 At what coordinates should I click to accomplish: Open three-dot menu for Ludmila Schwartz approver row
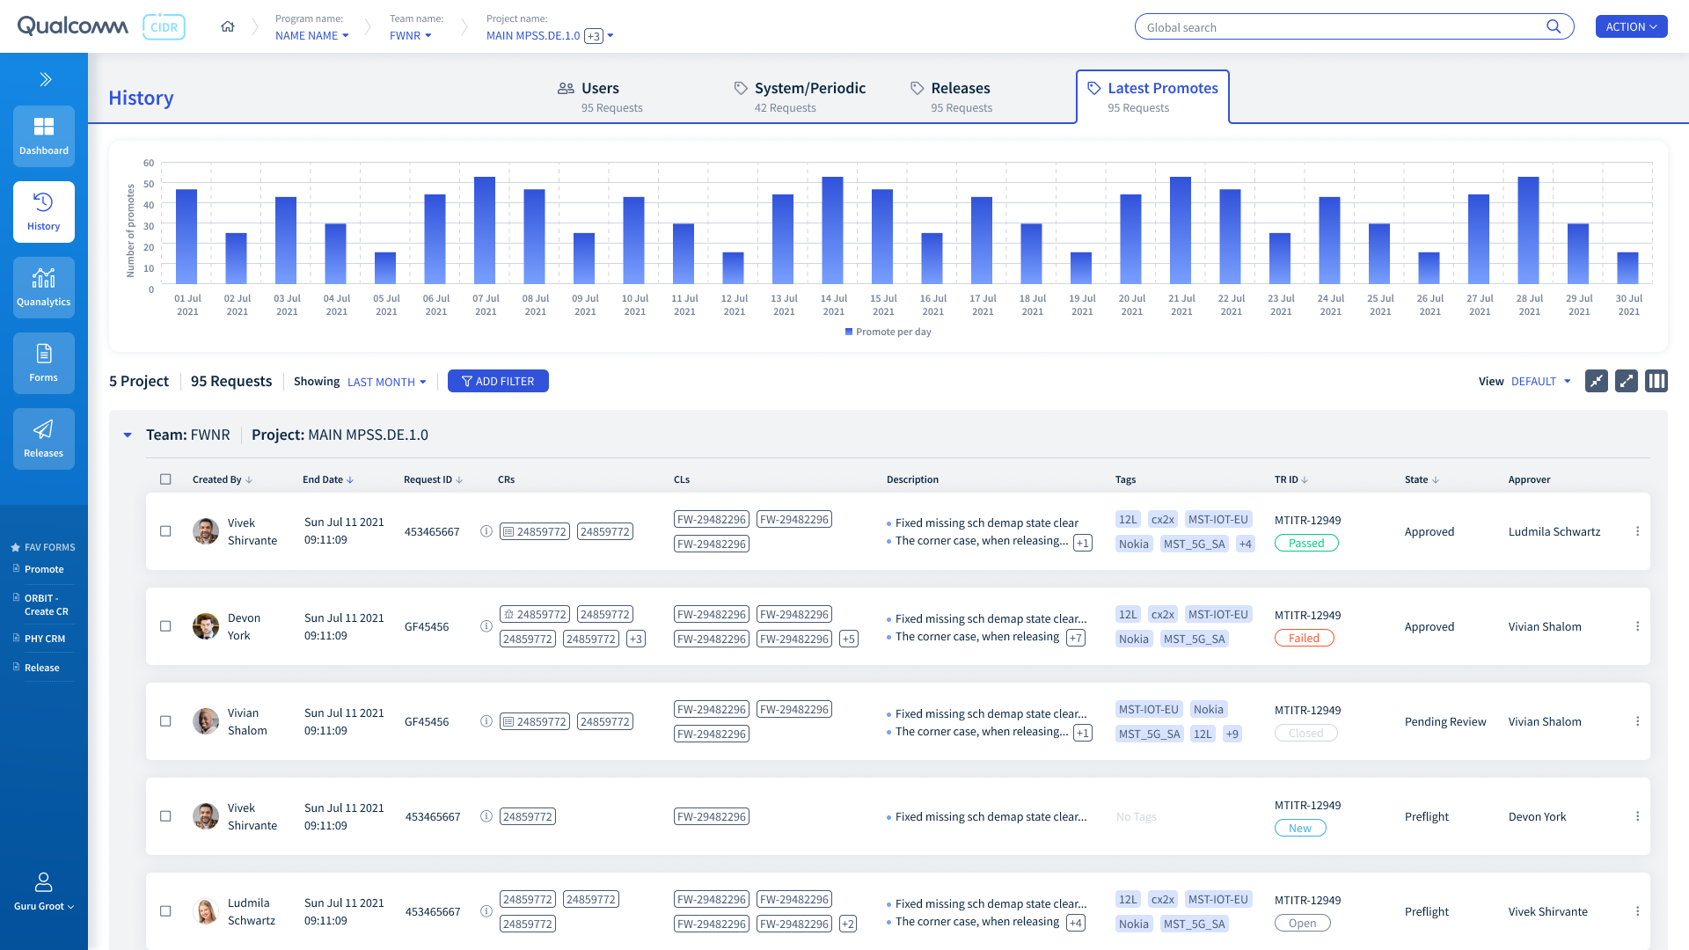[x=1637, y=531]
